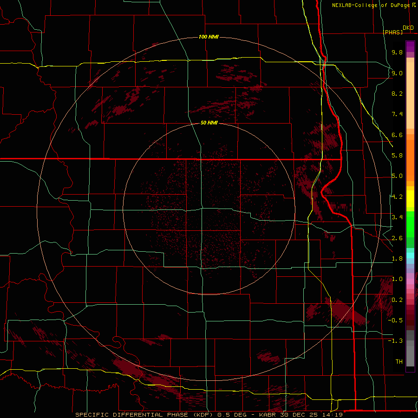Viewport: 418px width, 418px height.
Task: Click the 3.4 value on the color scale
Action: click(x=397, y=217)
